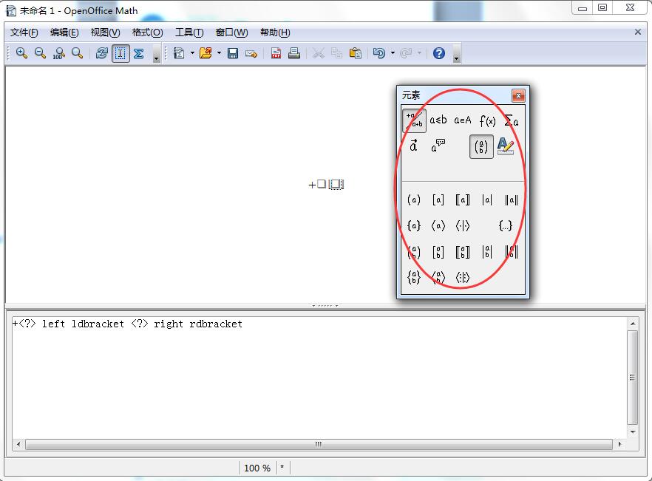652x481 pixels.
Task: Select the Functions f(x) category icon
Action: click(488, 120)
